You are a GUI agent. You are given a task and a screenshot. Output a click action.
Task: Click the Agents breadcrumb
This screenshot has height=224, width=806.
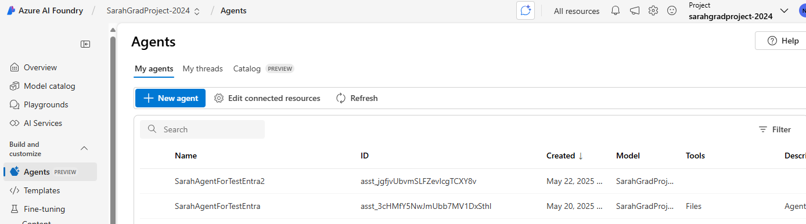click(233, 10)
